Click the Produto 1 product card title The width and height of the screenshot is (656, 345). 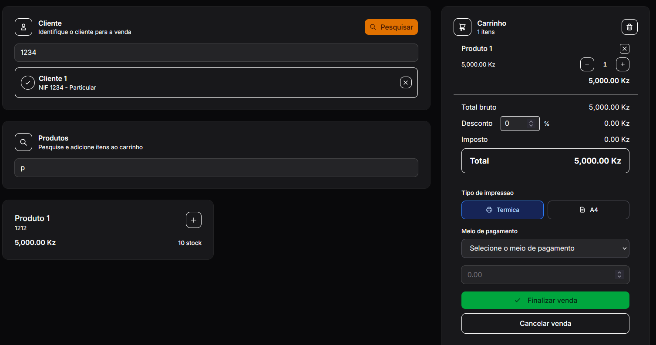click(32, 218)
